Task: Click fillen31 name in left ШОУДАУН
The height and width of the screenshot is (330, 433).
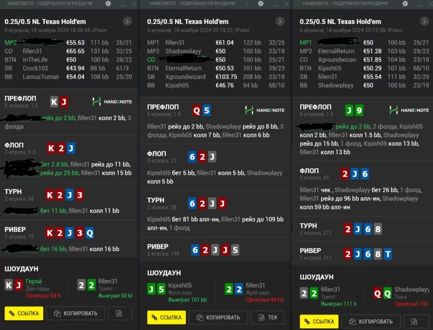Action: click(108, 281)
